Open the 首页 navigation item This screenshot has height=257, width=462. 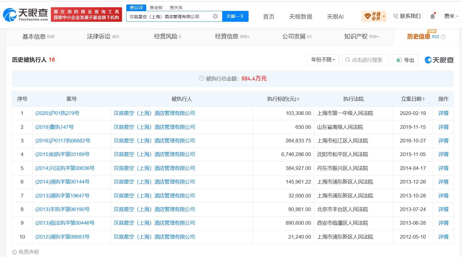(269, 17)
